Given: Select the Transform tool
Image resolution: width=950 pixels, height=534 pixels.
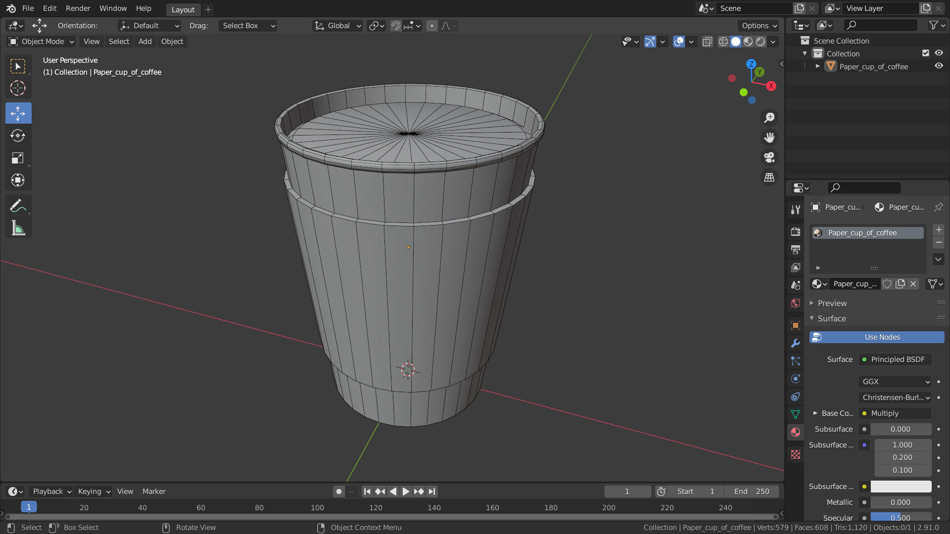Looking at the screenshot, I should click(18, 180).
